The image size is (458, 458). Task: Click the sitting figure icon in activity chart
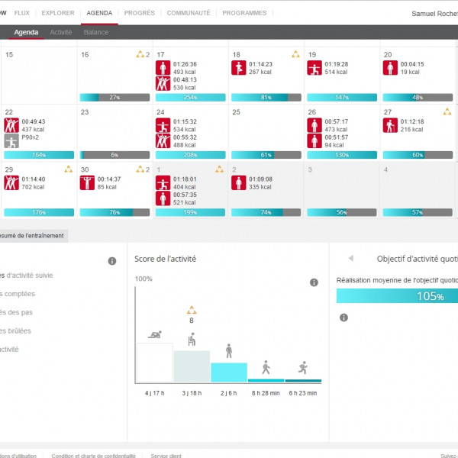click(192, 340)
